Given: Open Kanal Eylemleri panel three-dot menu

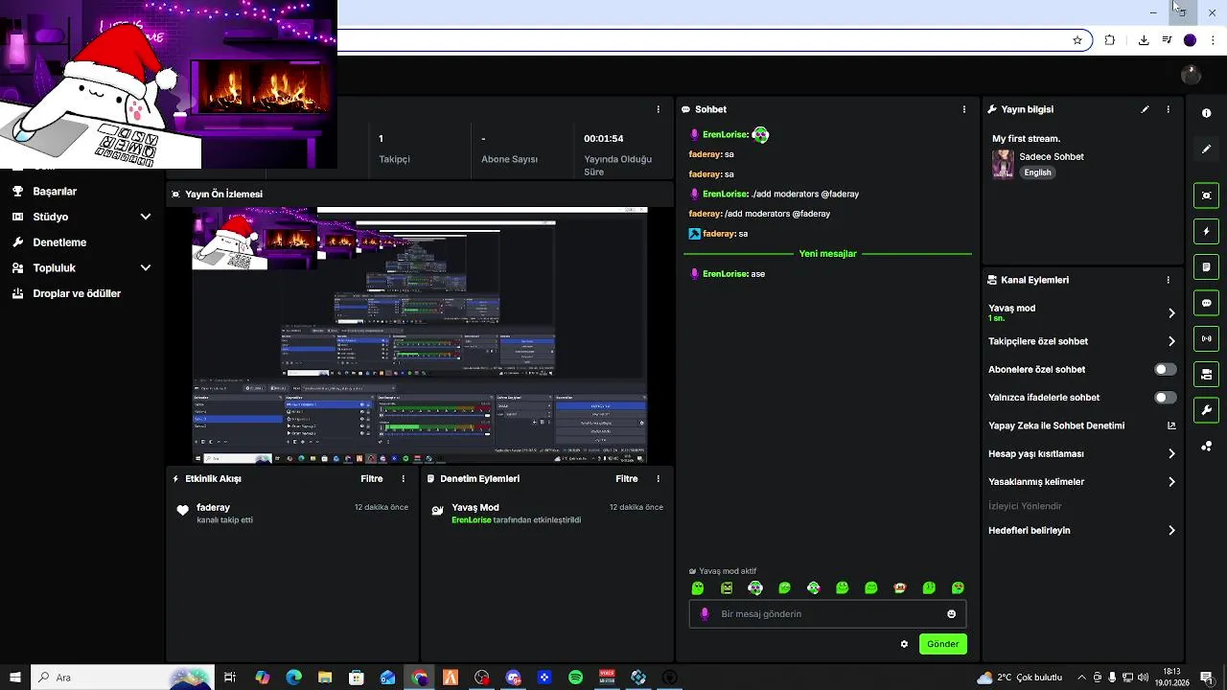Looking at the screenshot, I should (x=1168, y=280).
